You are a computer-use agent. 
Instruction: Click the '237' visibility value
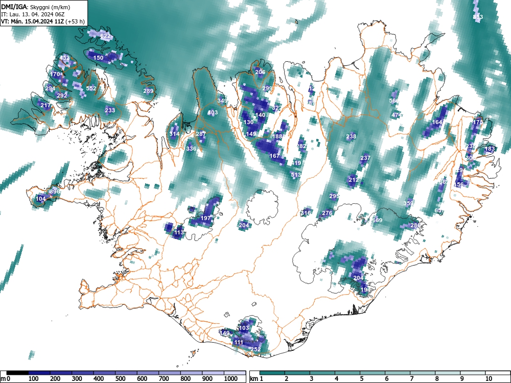pyautogui.click(x=365, y=158)
